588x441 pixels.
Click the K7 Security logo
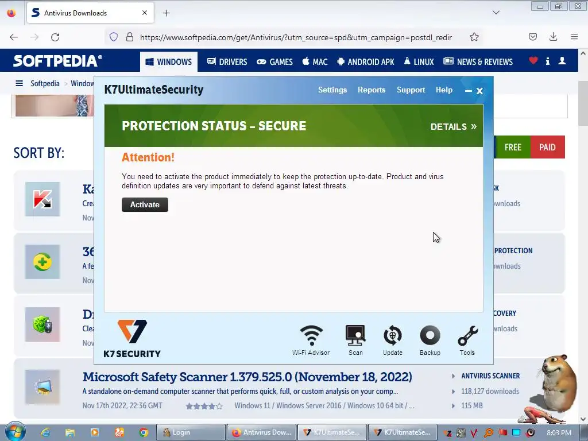[x=132, y=339]
